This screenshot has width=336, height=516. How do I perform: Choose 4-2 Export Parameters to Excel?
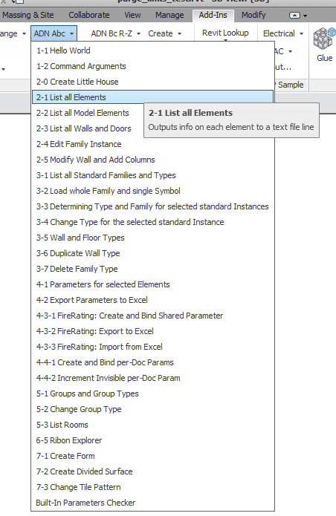tap(153, 300)
